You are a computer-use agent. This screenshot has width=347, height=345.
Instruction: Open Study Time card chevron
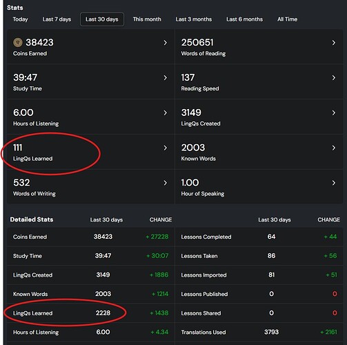point(166,78)
